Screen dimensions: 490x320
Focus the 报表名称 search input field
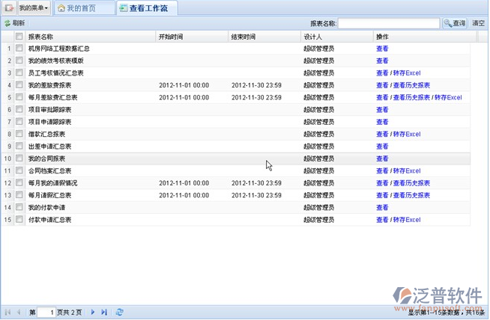pos(389,23)
